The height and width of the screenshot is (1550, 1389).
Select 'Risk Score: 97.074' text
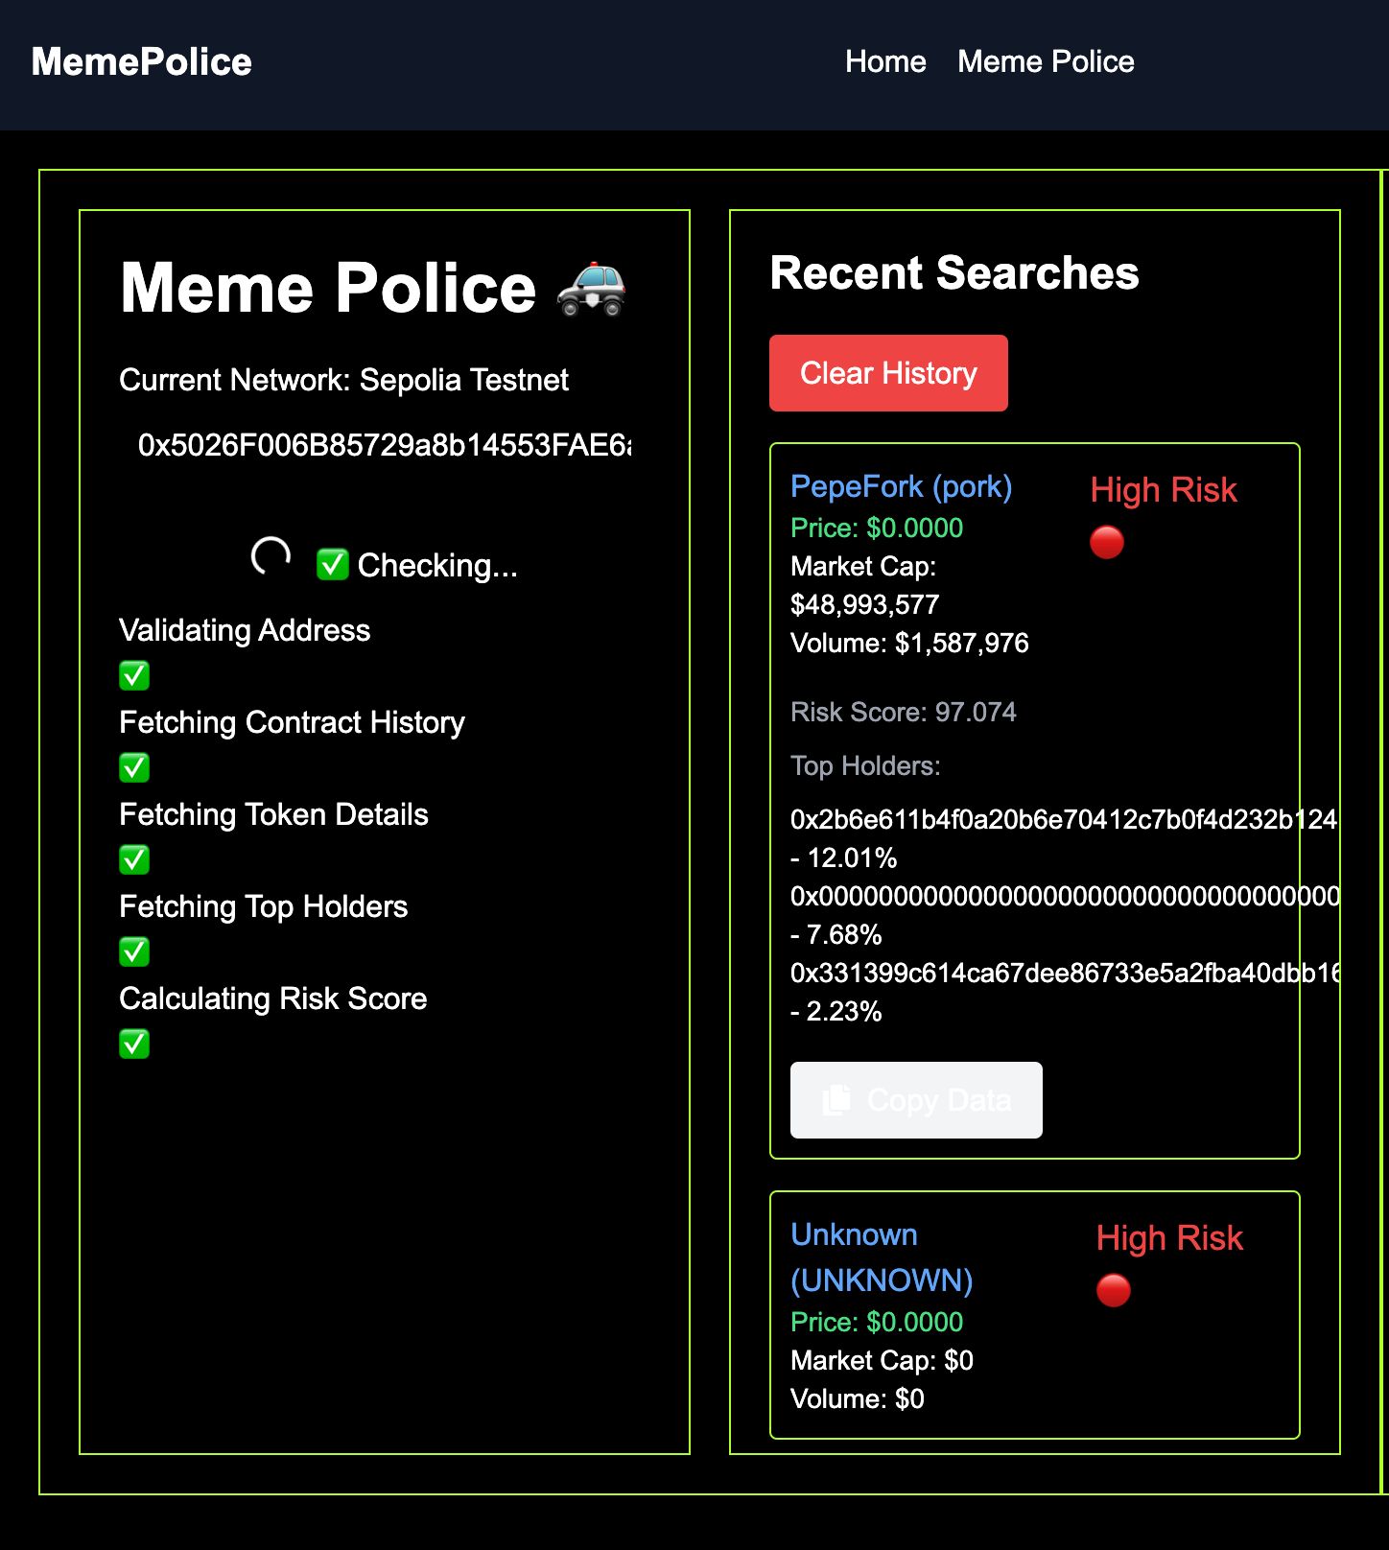(x=904, y=712)
